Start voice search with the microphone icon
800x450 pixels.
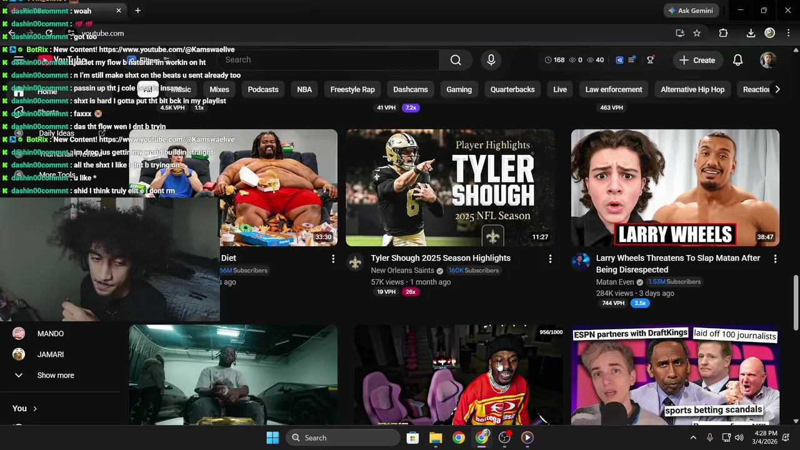coord(491,60)
